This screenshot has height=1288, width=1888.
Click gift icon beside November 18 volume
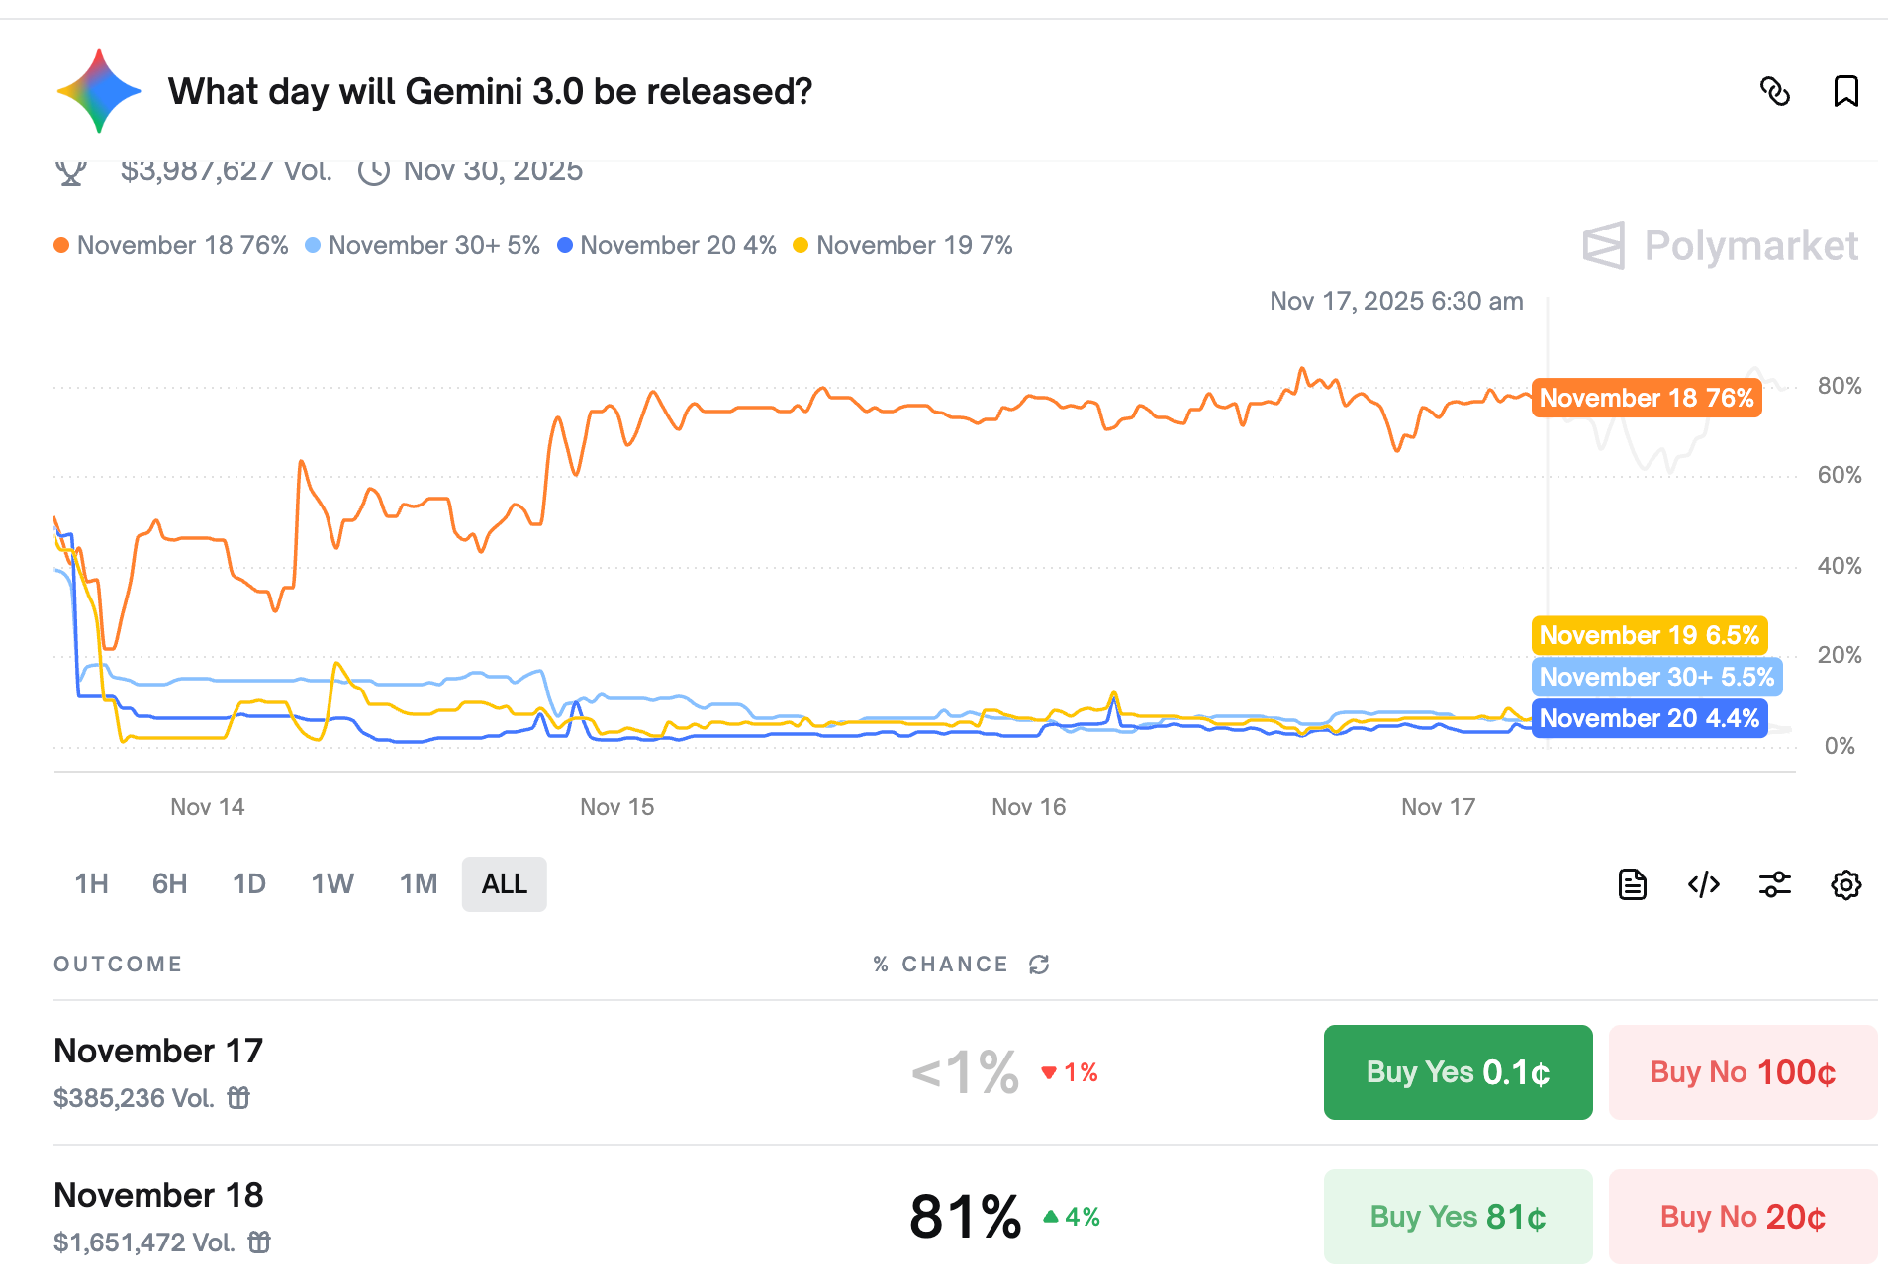coord(259,1242)
